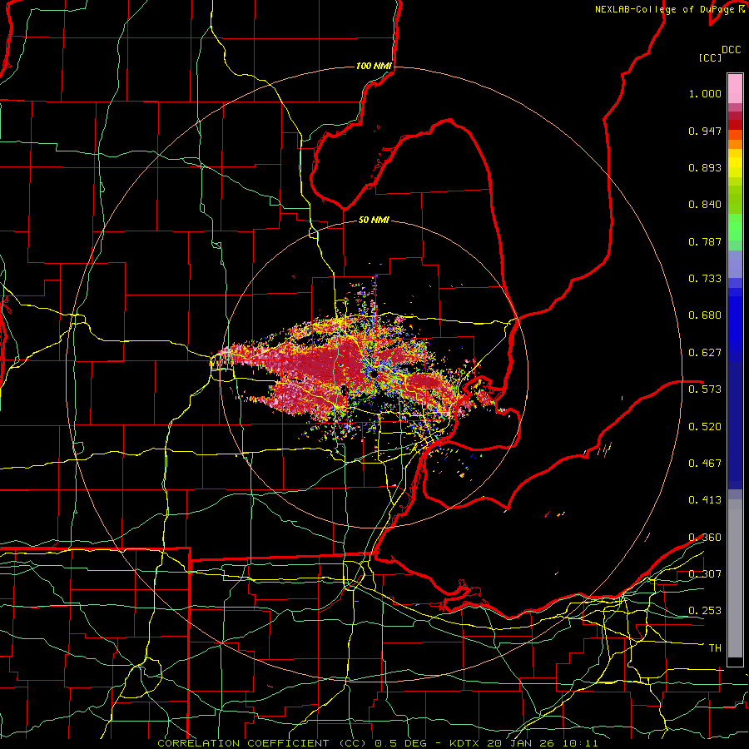Pick the gray low-value color bar segment

(735, 578)
